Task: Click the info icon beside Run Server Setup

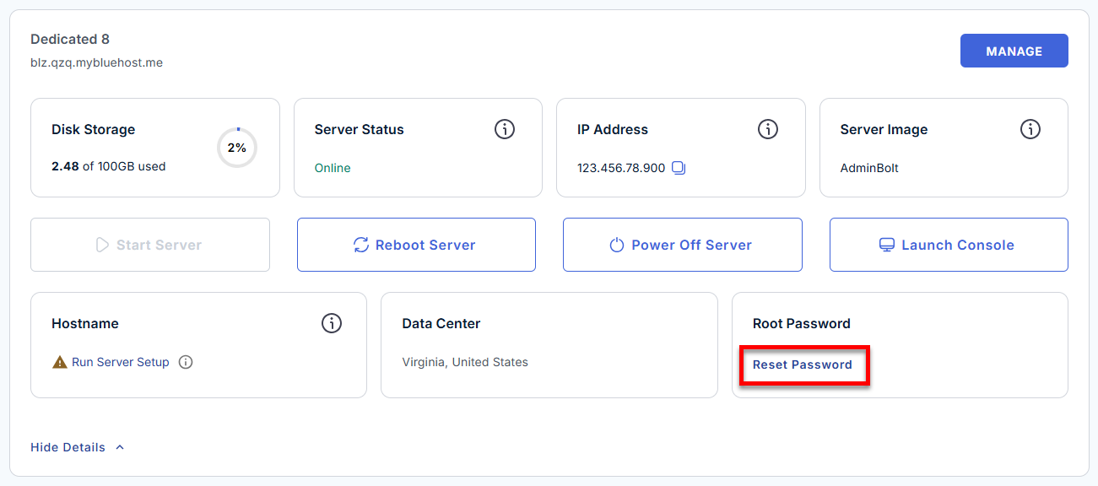Action: point(186,362)
